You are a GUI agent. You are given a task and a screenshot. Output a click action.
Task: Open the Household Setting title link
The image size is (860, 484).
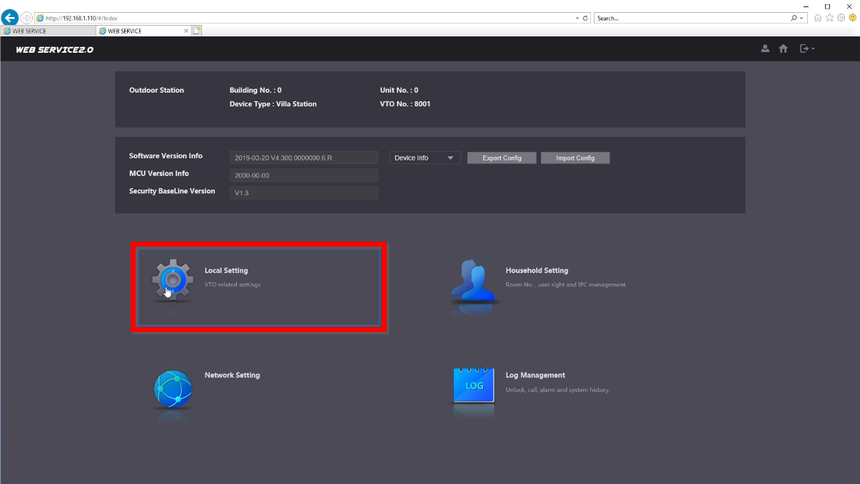click(537, 271)
